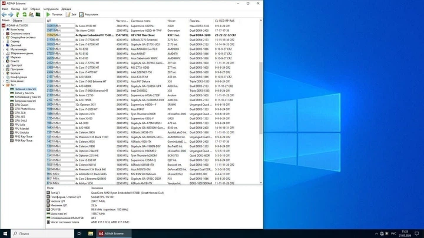This screenshot has width=424, height=238.
Task: Open Читання з пам'яті benchmark
Action: (25, 89)
